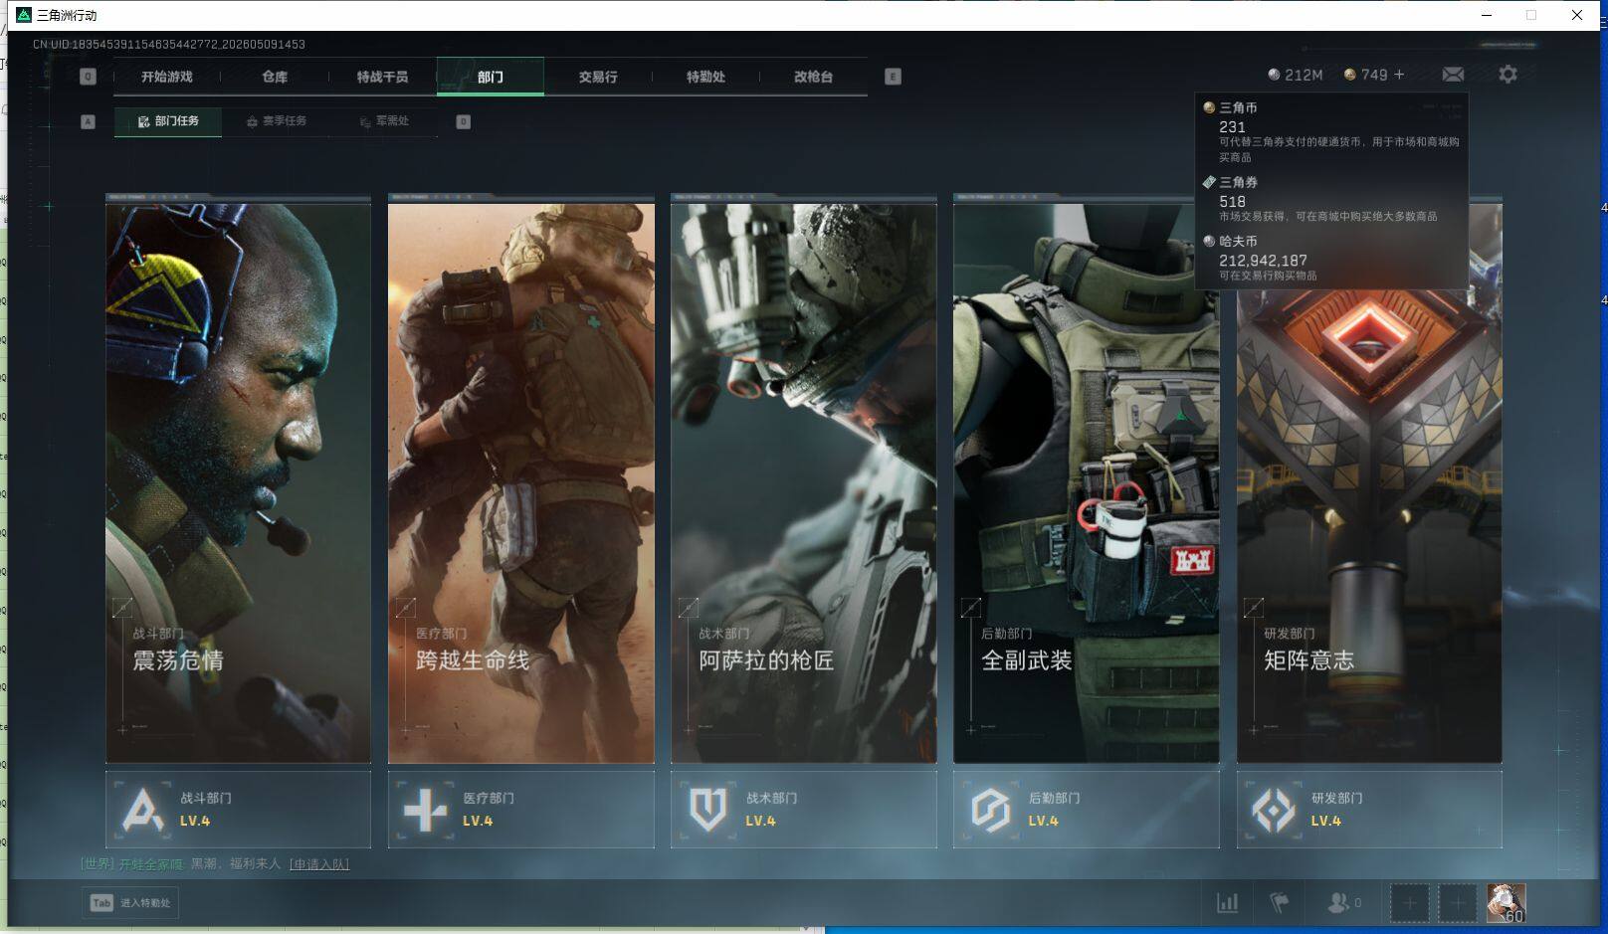This screenshot has width=1608, height=934.
Task: Open the 改枪台 tab
Action: (813, 77)
